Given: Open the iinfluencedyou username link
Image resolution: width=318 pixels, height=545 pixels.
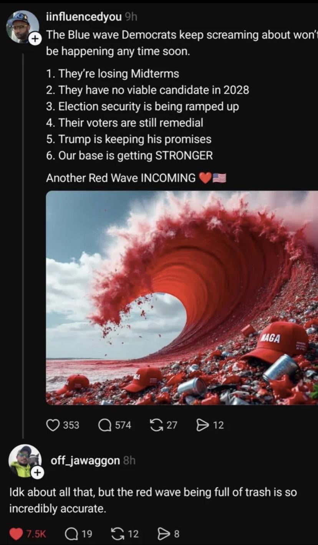Looking at the screenshot, I should pos(84,16).
